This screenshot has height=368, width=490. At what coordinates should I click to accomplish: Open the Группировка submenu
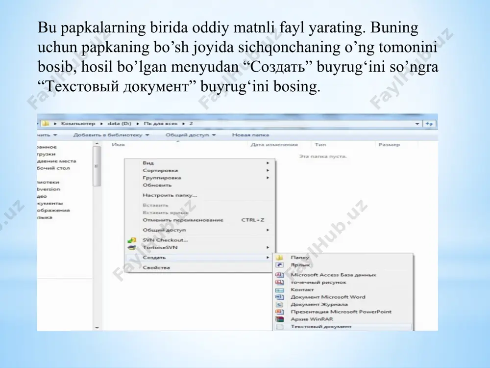(200, 178)
